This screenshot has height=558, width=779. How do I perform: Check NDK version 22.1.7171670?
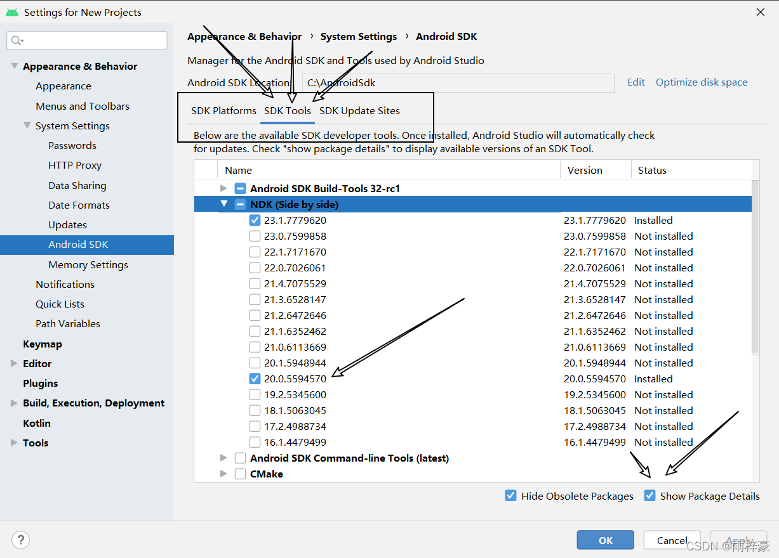pos(255,252)
